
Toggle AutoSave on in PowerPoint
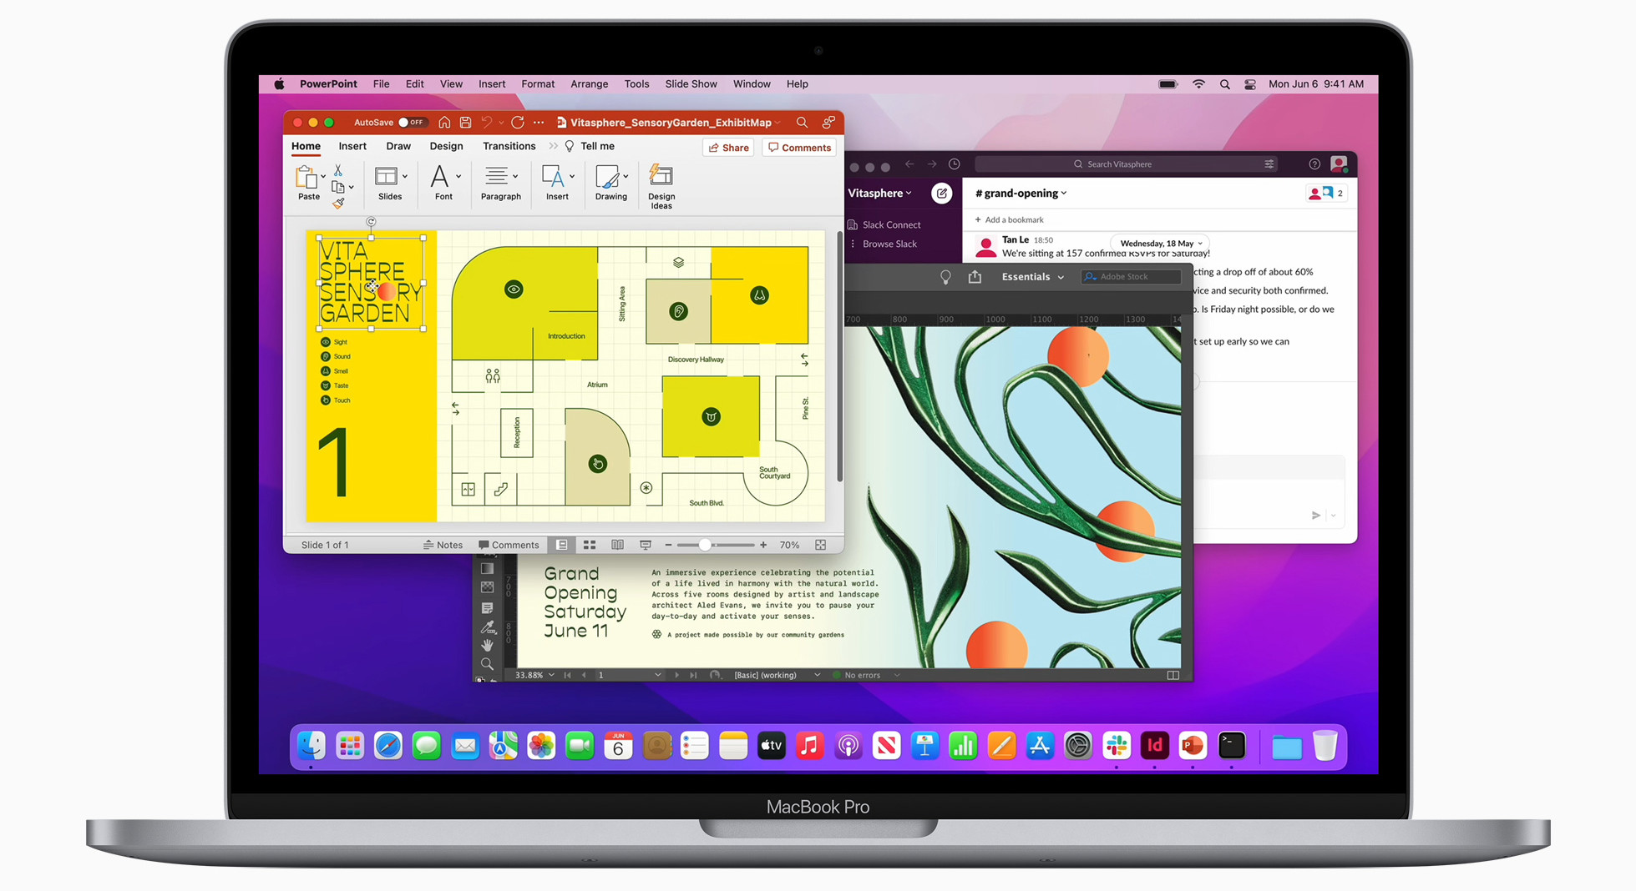(413, 122)
